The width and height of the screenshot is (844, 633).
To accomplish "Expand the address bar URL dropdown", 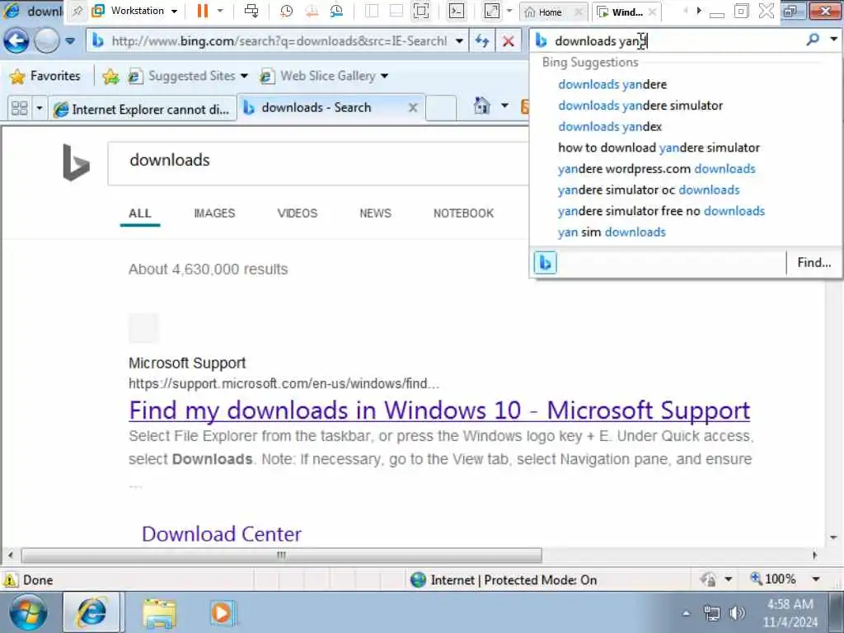I will point(459,41).
